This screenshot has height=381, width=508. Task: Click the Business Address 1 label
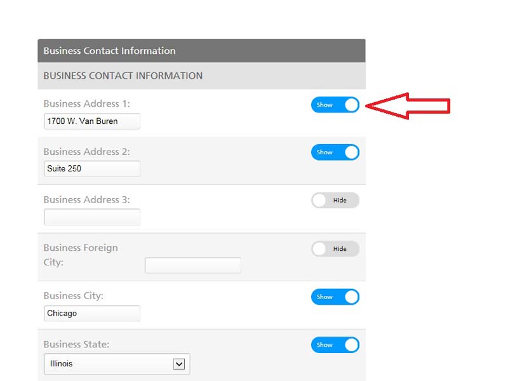(86, 104)
